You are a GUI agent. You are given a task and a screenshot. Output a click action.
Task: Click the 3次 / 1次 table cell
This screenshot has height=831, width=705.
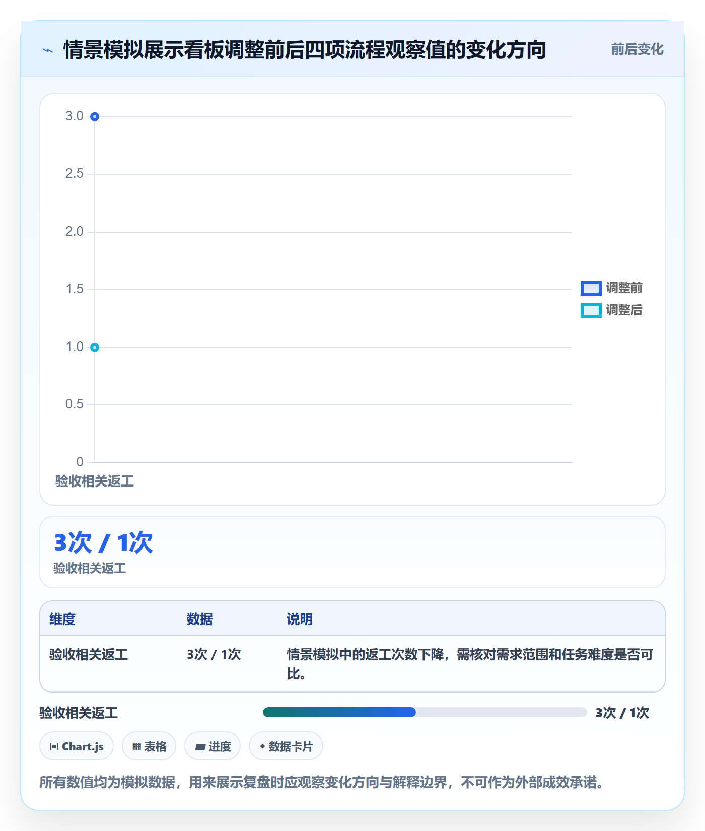tap(214, 654)
